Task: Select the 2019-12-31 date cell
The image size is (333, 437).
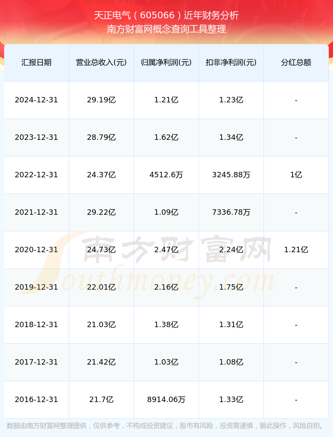Action: coord(37,287)
